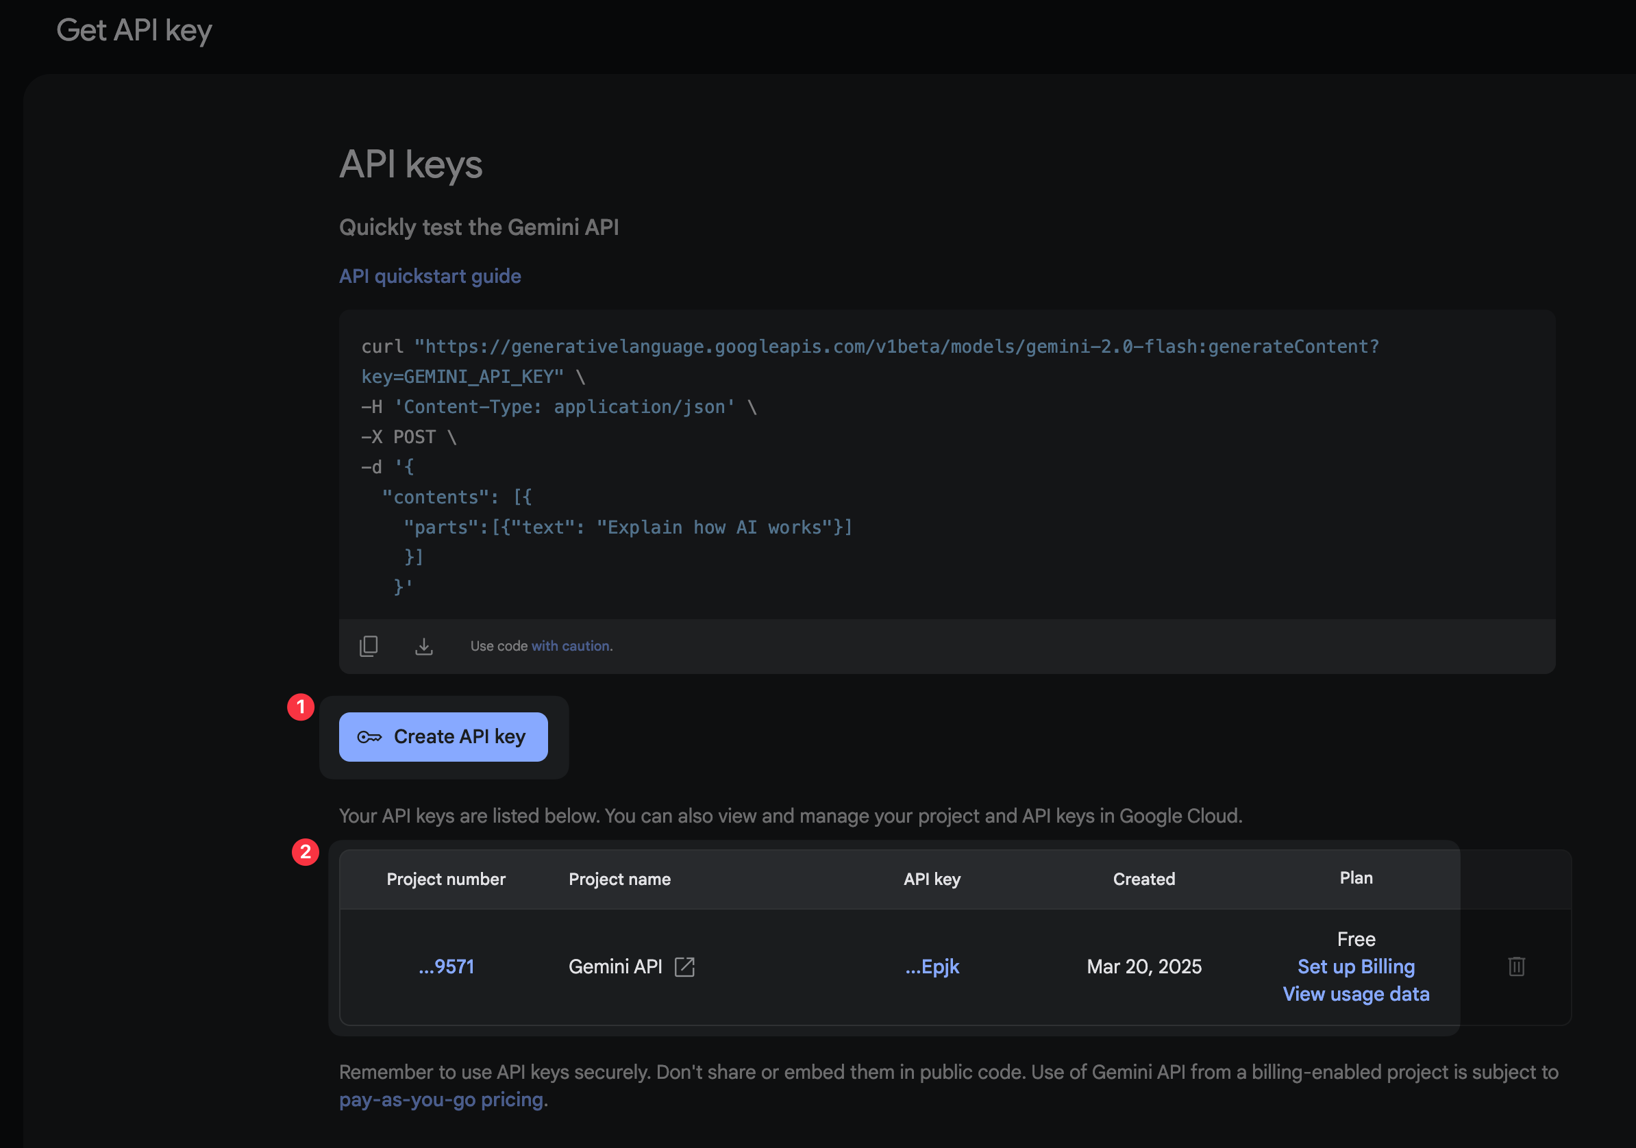
Task: Click the Project number column header
Action: click(x=446, y=879)
